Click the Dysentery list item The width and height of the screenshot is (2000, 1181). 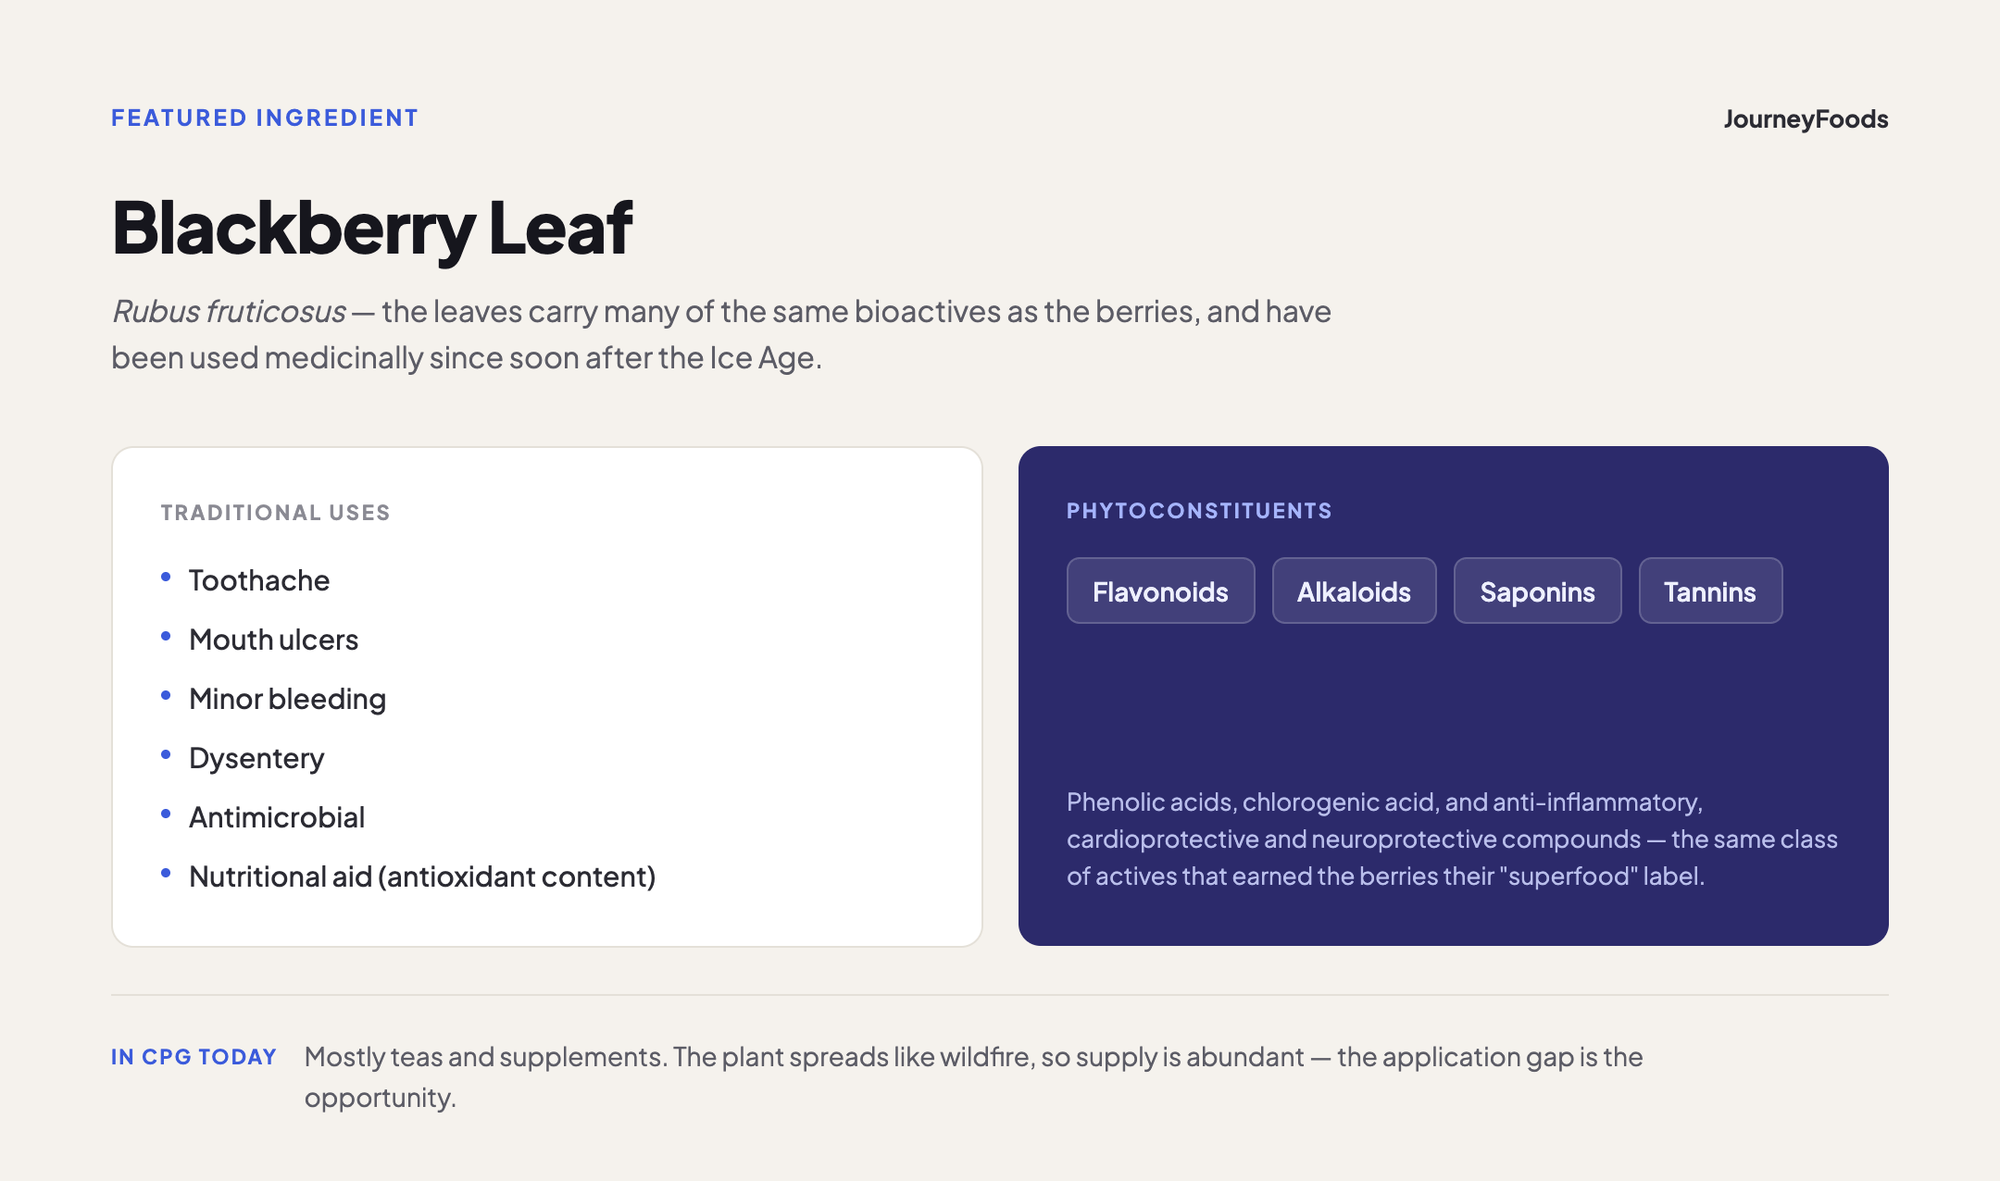[x=256, y=758]
